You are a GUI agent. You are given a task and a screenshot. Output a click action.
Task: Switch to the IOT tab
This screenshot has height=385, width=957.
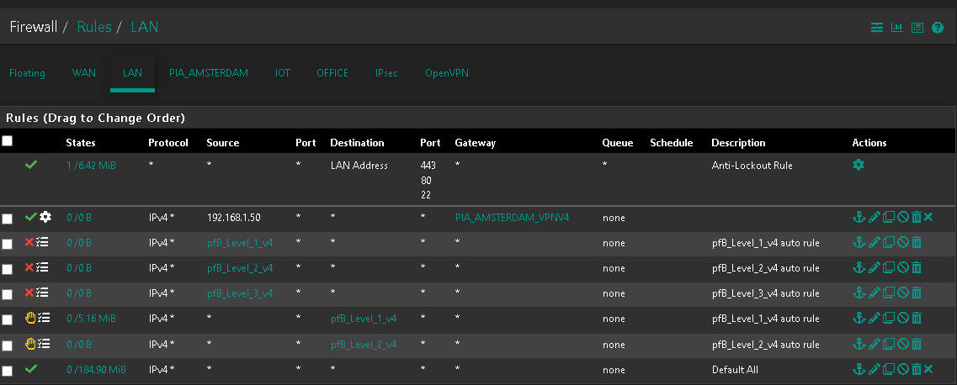(x=283, y=73)
